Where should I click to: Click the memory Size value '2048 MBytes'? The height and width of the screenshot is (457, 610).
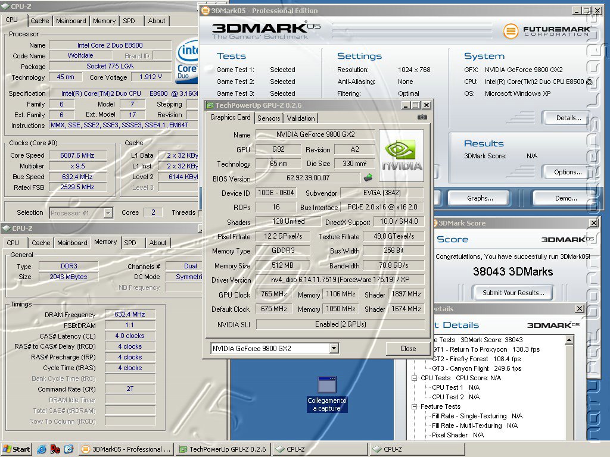[69, 277]
